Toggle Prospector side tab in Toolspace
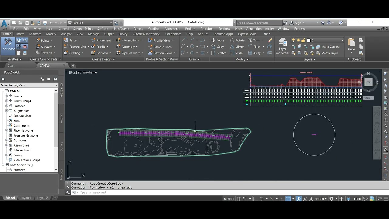 pos(61,90)
